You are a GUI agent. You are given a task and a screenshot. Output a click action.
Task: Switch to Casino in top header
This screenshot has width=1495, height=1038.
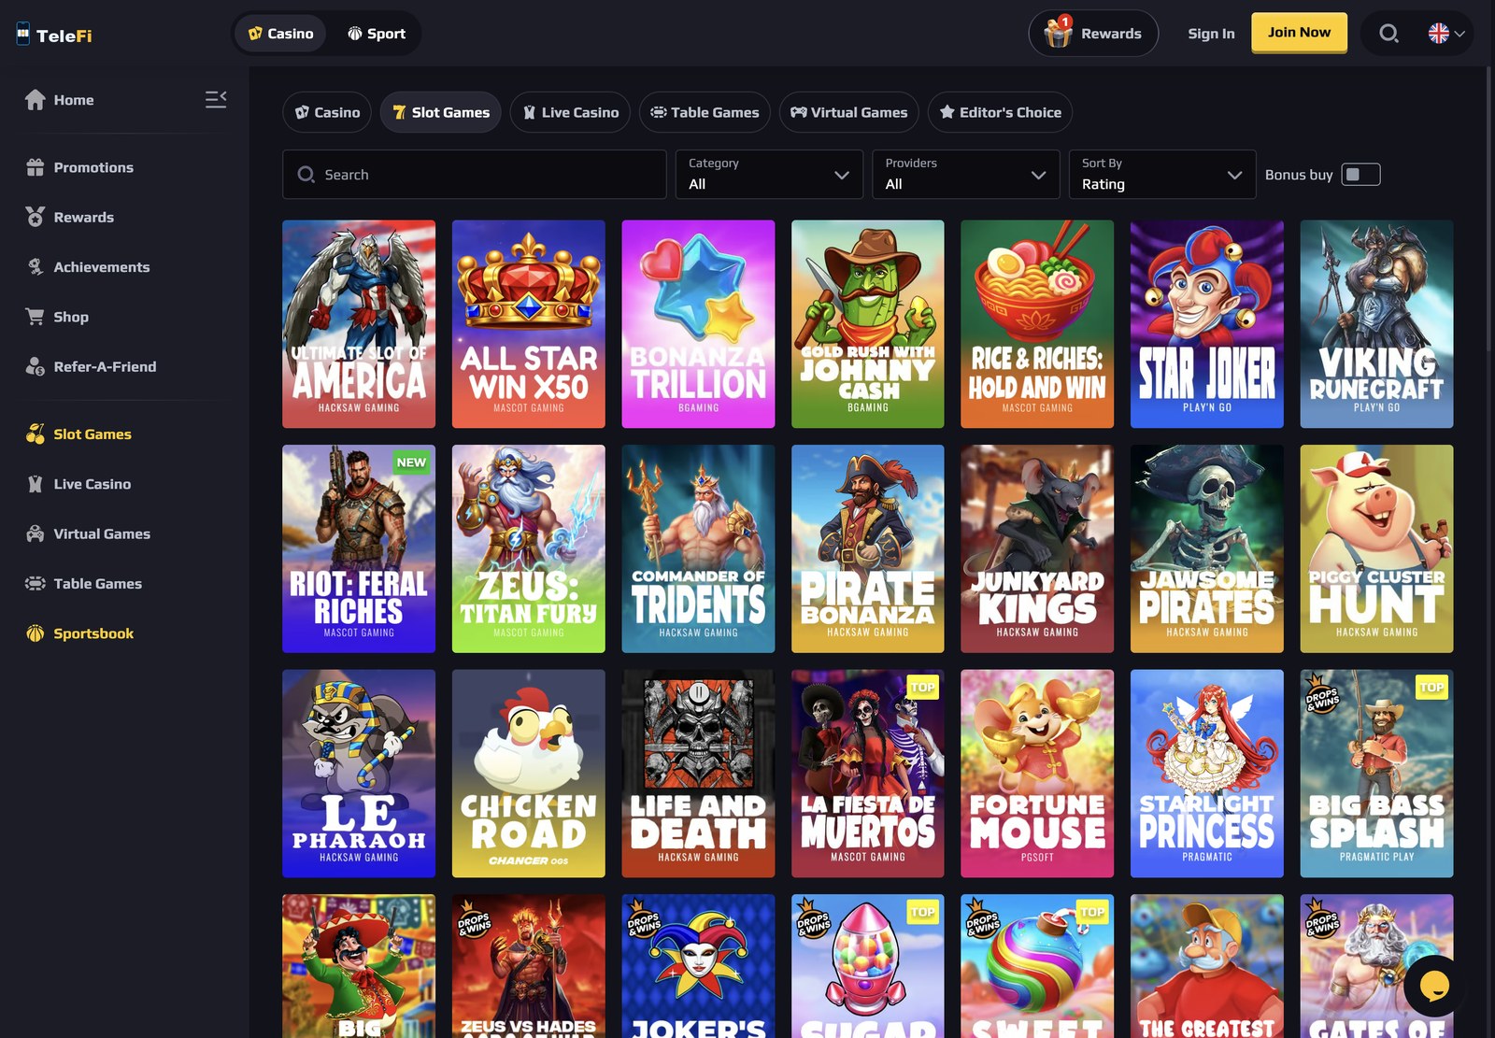pyautogui.click(x=281, y=34)
